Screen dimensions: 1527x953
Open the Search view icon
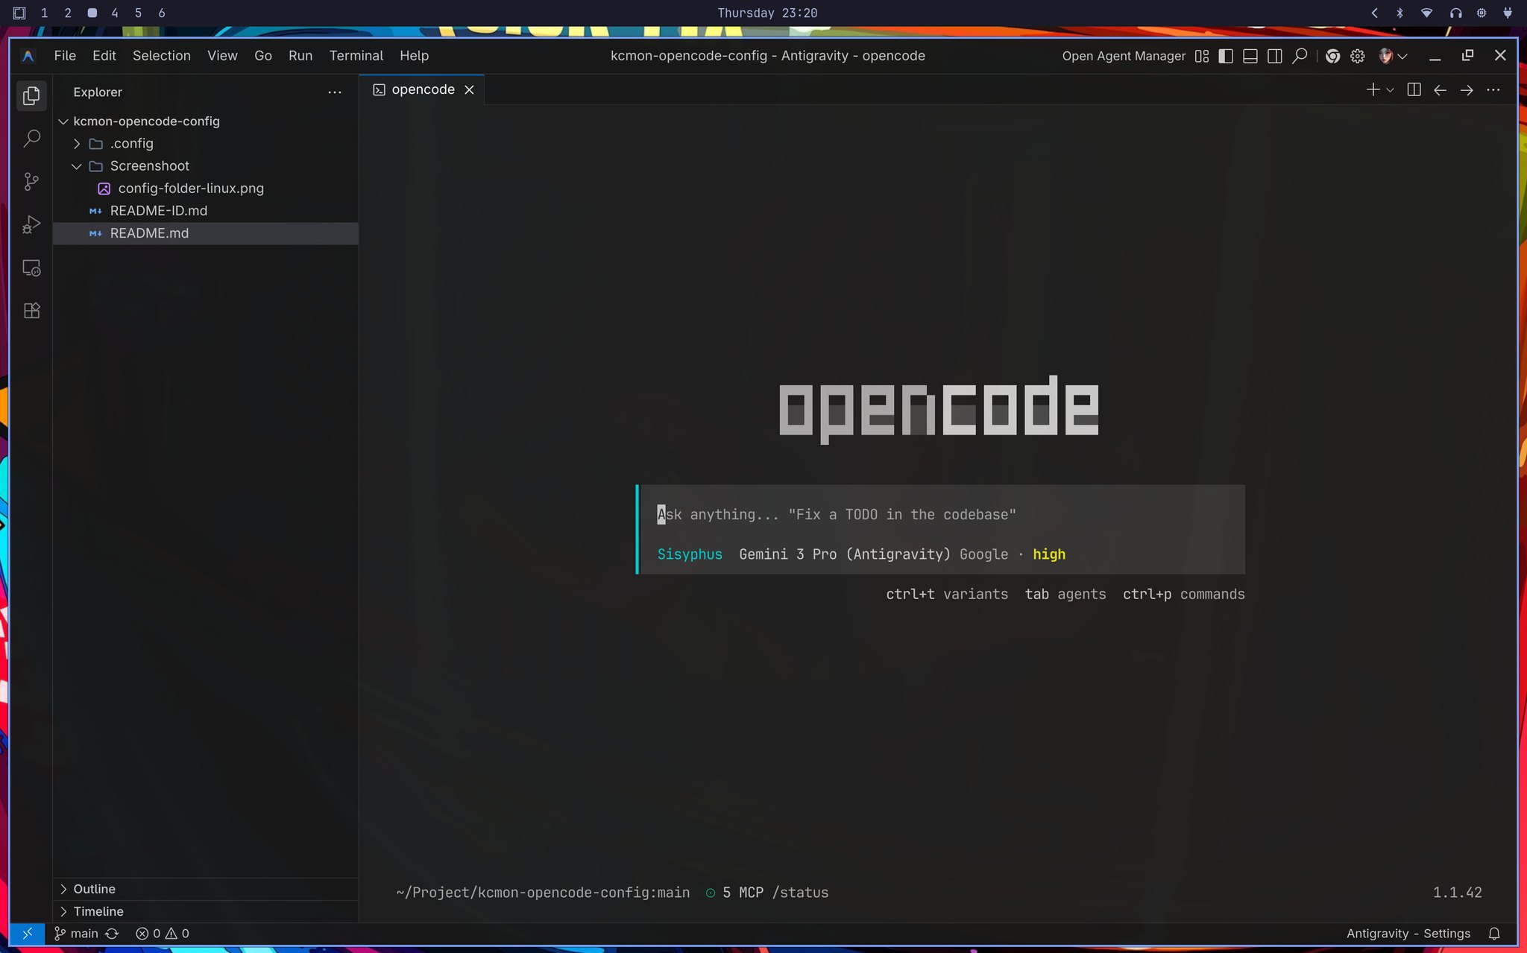pyautogui.click(x=31, y=139)
